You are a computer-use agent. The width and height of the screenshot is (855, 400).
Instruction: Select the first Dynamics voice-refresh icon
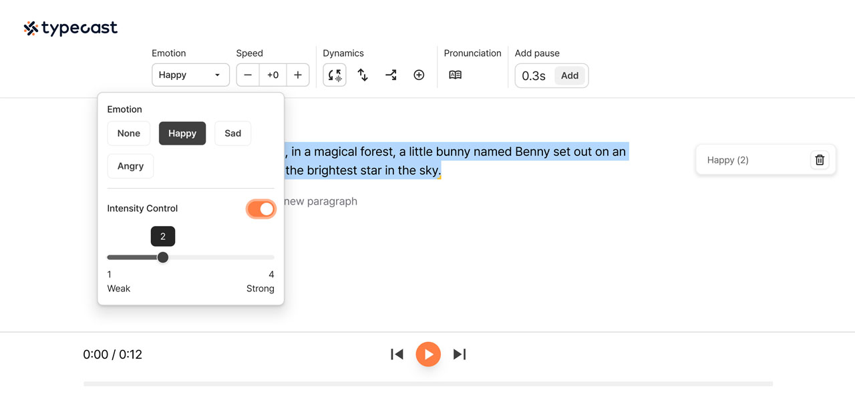click(x=335, y=75)
